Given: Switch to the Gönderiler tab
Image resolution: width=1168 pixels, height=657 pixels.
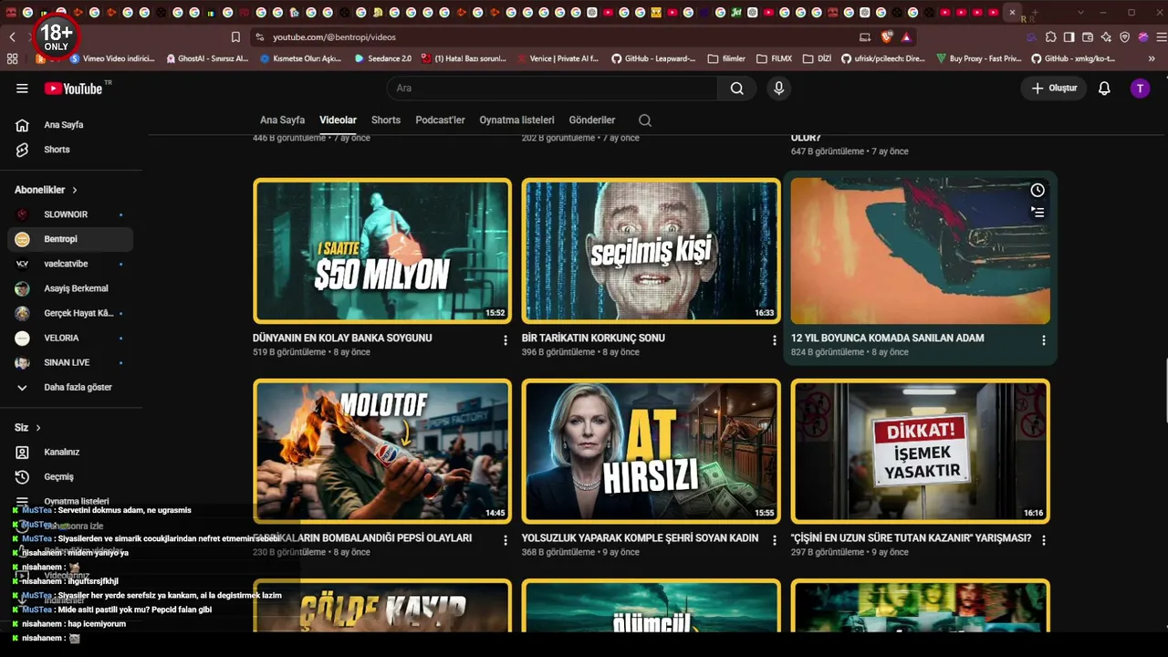Looking at the screenshot, I should tap(592, 120).
